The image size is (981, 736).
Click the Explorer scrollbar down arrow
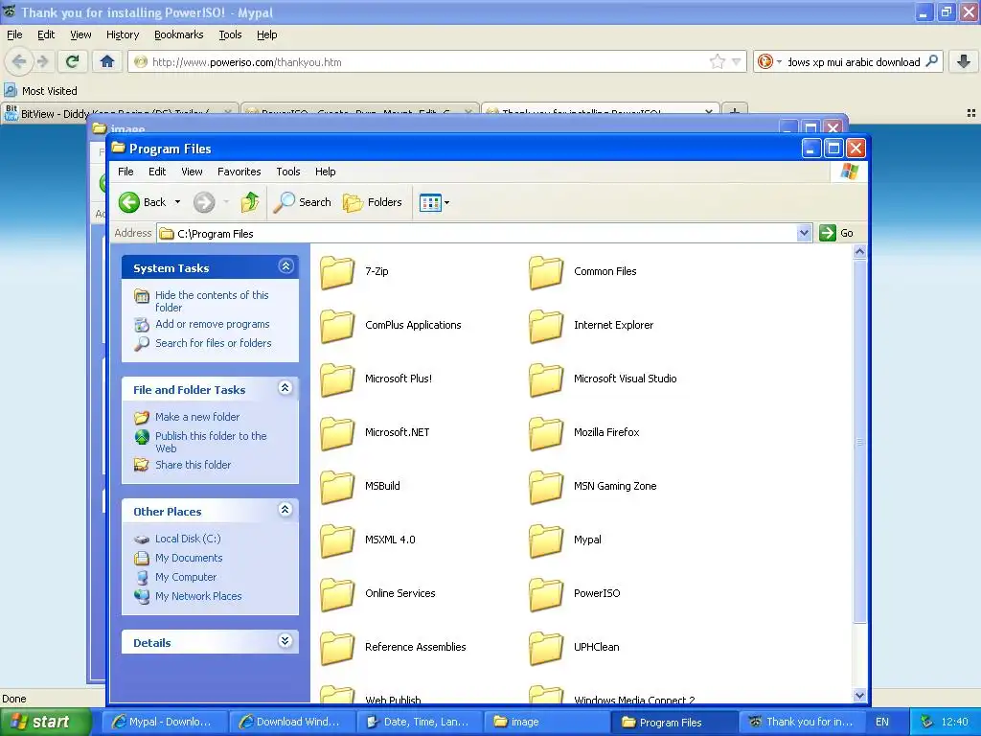coord(859,696)
